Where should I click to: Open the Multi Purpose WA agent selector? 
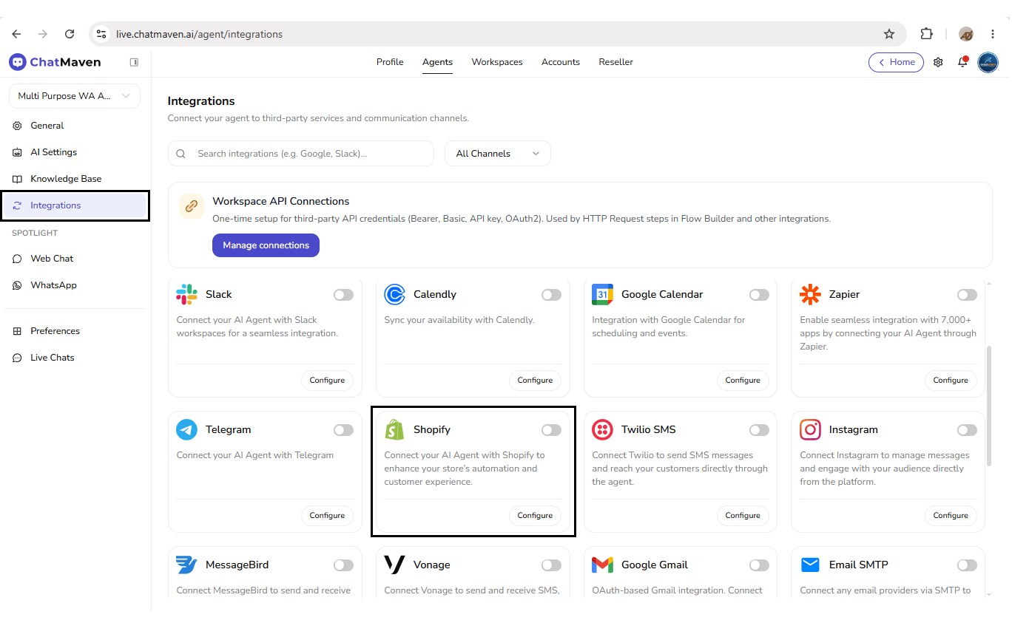(x=75, y=96)
